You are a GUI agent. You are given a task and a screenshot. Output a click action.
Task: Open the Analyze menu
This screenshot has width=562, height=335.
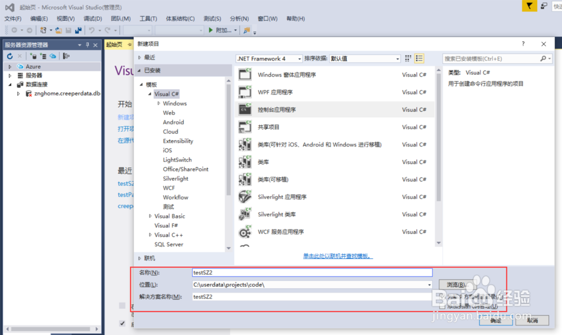point(239,19)
